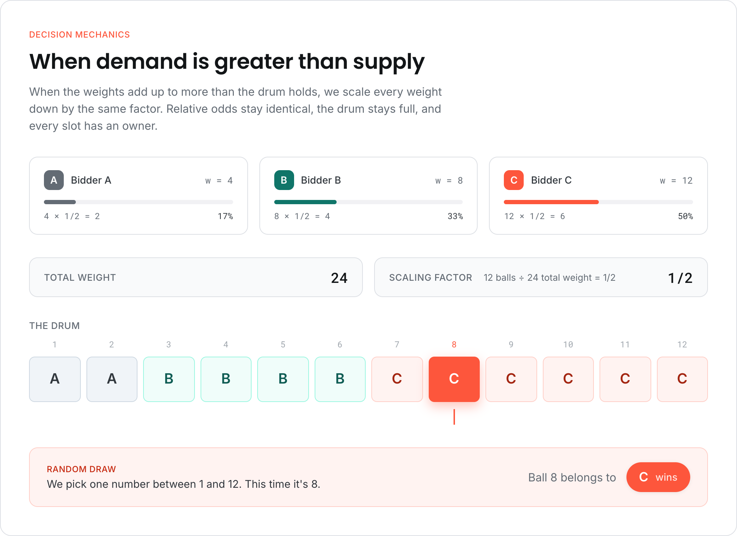Image resolution: width=737 pixels, height=536 pixels.
Task: Open the Total Weight panel
Action: 196,277
